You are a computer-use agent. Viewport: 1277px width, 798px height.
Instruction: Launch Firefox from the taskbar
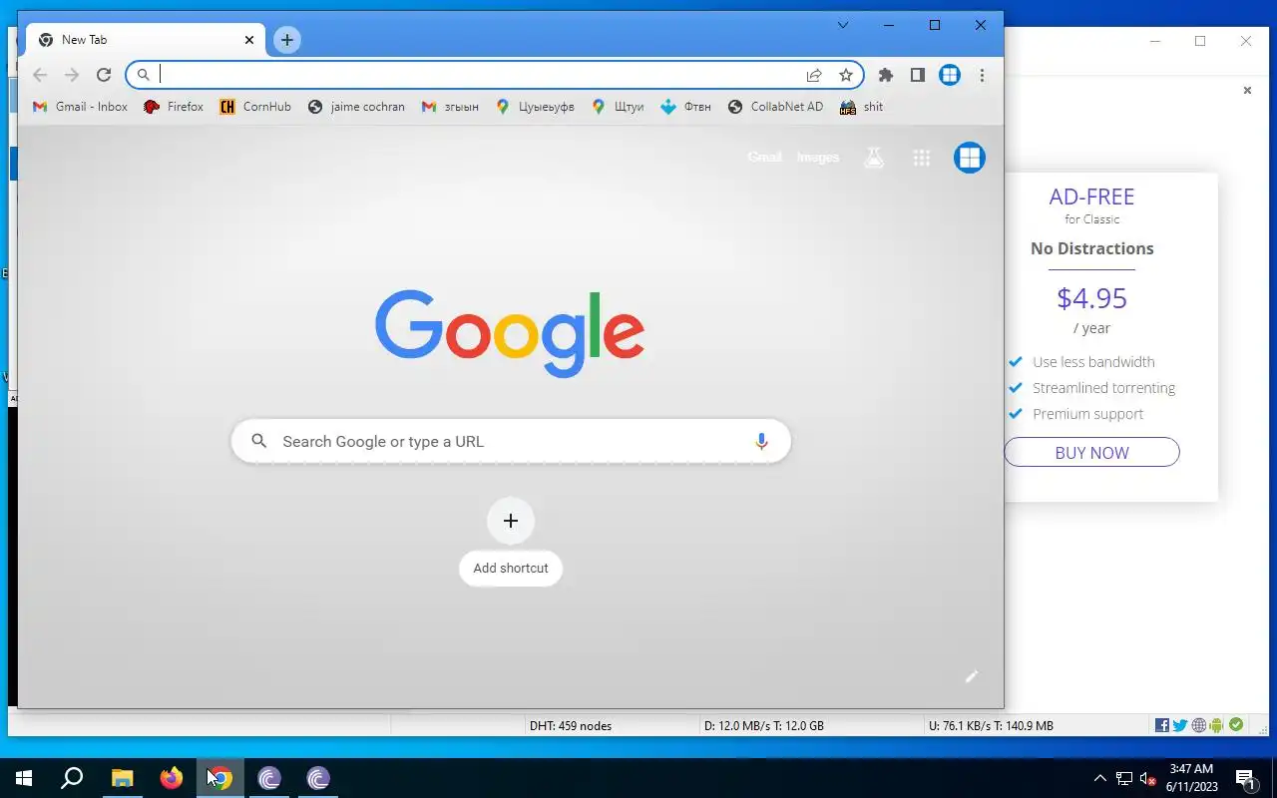click(x=172, y=778)
